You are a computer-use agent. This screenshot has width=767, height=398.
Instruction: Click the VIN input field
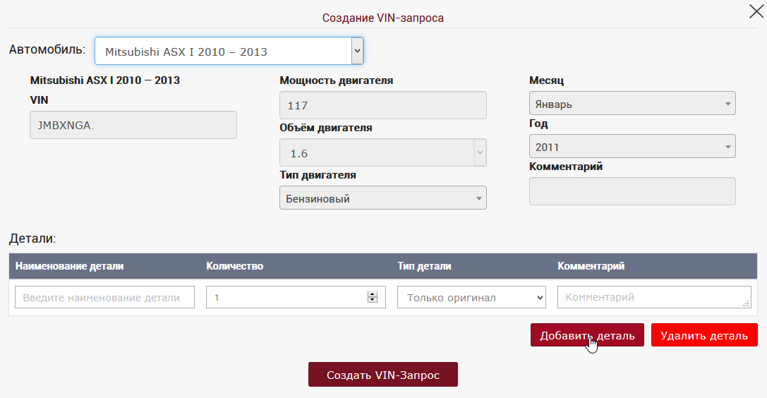pyautogui.click(x=133, y=125)
